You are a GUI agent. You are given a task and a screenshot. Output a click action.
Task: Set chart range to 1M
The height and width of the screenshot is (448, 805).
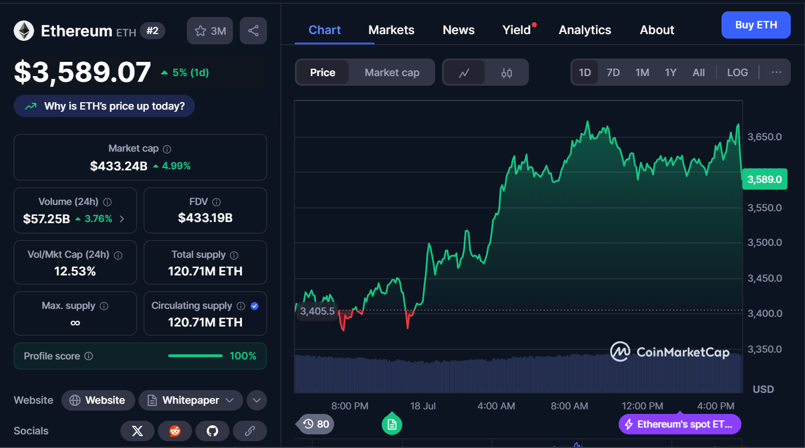642,73
